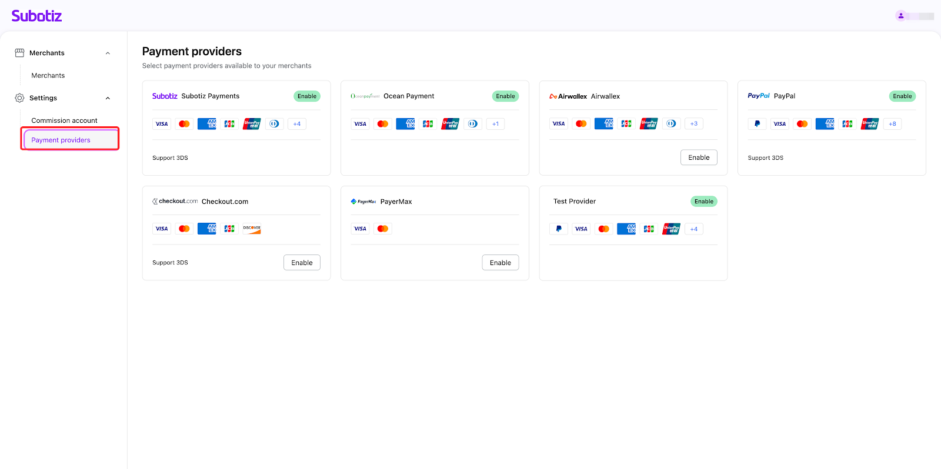941x469 pixels.
Task: Open the user profile avatar icon
Action: [900, 16]
